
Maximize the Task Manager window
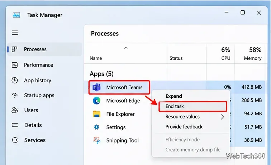coord(243,13)
